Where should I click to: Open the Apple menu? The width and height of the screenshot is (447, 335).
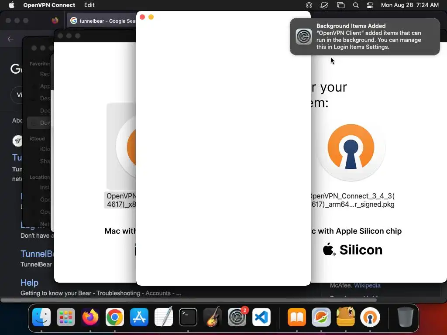(x=11, y=5)
